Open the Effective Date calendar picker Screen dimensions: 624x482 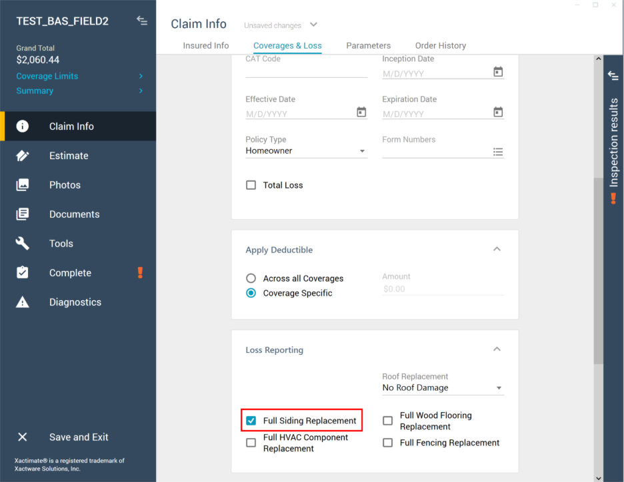pyautogui.click(x=361, y=113)
